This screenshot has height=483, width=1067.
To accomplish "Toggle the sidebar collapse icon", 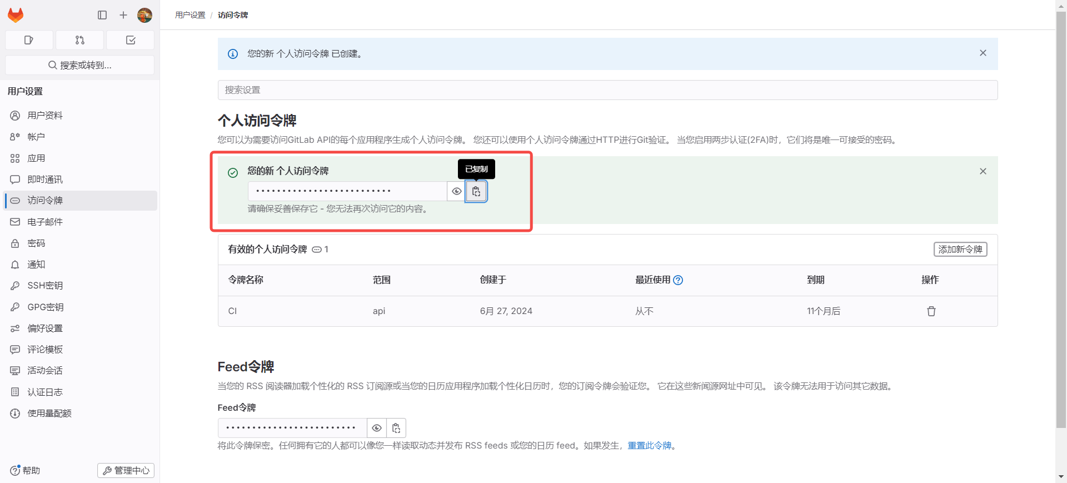I will pyautogui.click(x=102, y=15).
